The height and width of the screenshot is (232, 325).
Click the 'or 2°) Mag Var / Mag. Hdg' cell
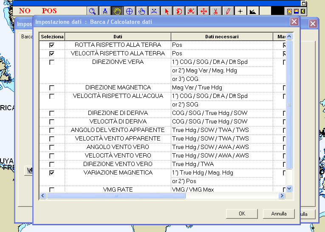click(x=222, y=71)
